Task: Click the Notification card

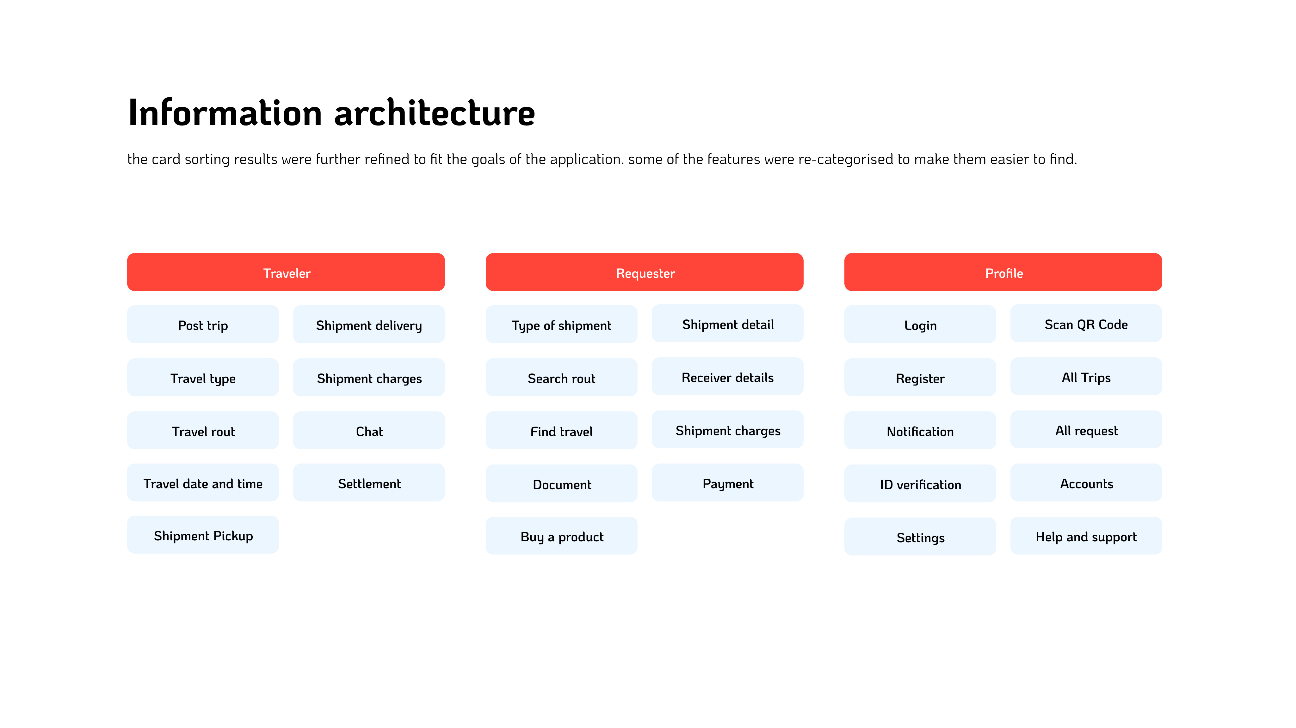Action: coord(920,430)
